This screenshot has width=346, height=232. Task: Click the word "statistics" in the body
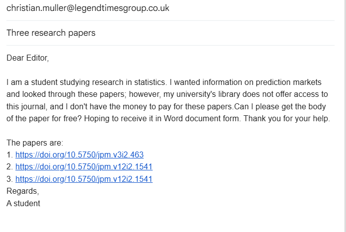coord(148,82)
